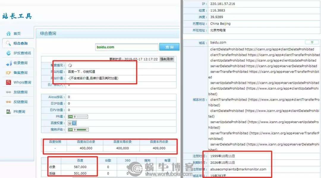Click the 纬度 value 39.9289
321x178 pixels.
click(217, 17)
